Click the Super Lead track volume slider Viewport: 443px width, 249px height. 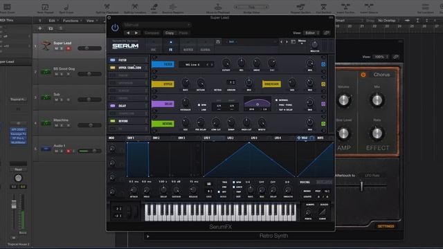(89, 48)
